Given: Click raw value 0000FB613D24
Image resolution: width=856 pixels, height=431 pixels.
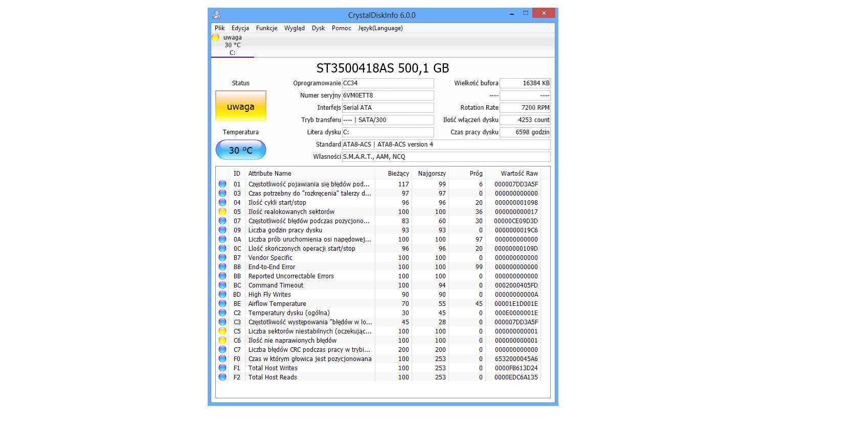Looking at the screenshot, I should click(516, 368).
